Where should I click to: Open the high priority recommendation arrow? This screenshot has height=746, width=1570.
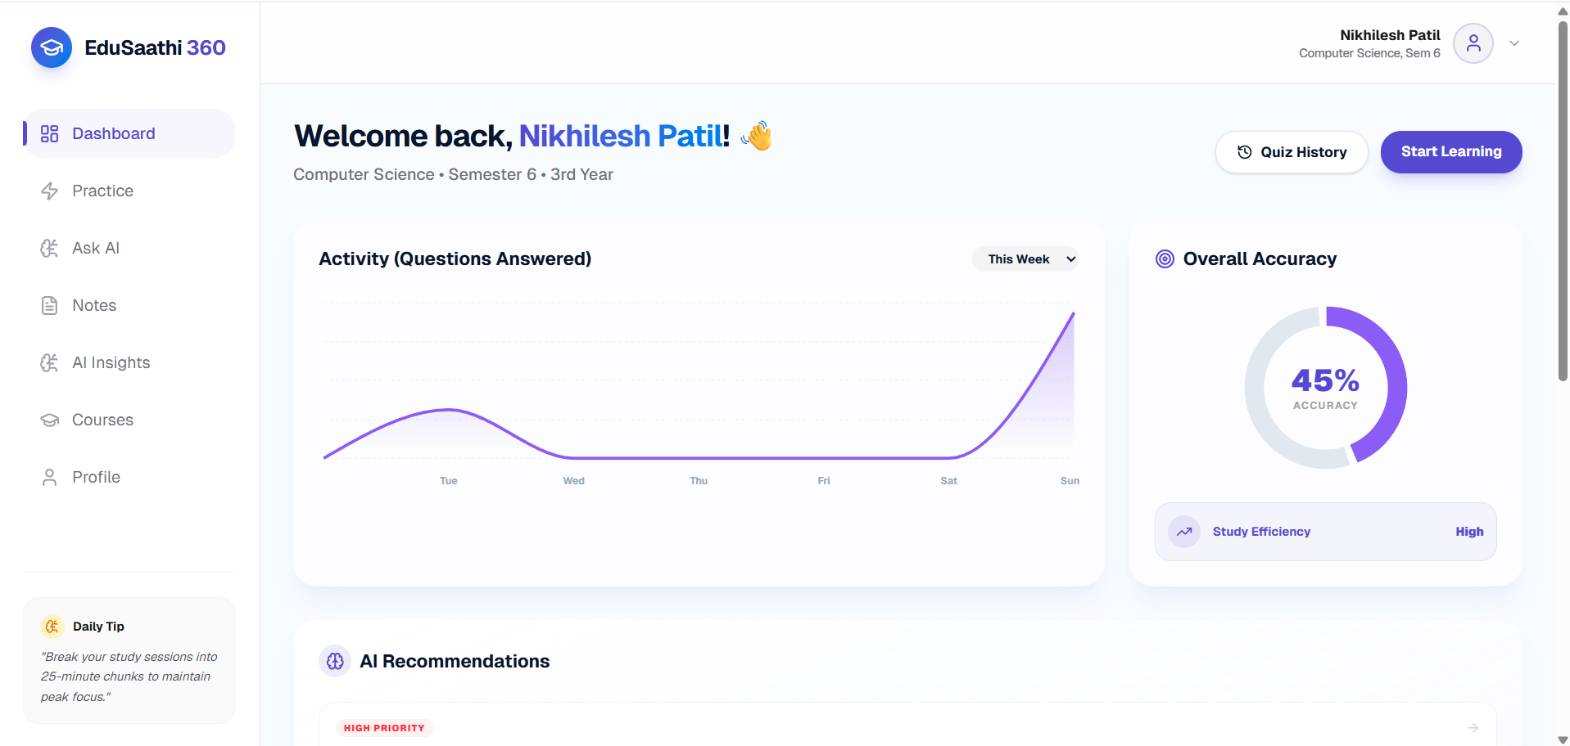[x=1473, y=728]
